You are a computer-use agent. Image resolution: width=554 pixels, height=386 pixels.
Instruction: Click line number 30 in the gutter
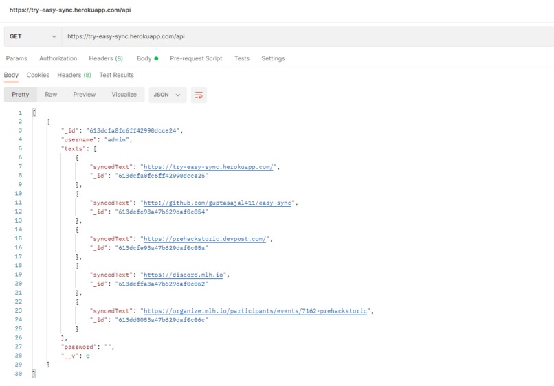(x=19, y=374)
